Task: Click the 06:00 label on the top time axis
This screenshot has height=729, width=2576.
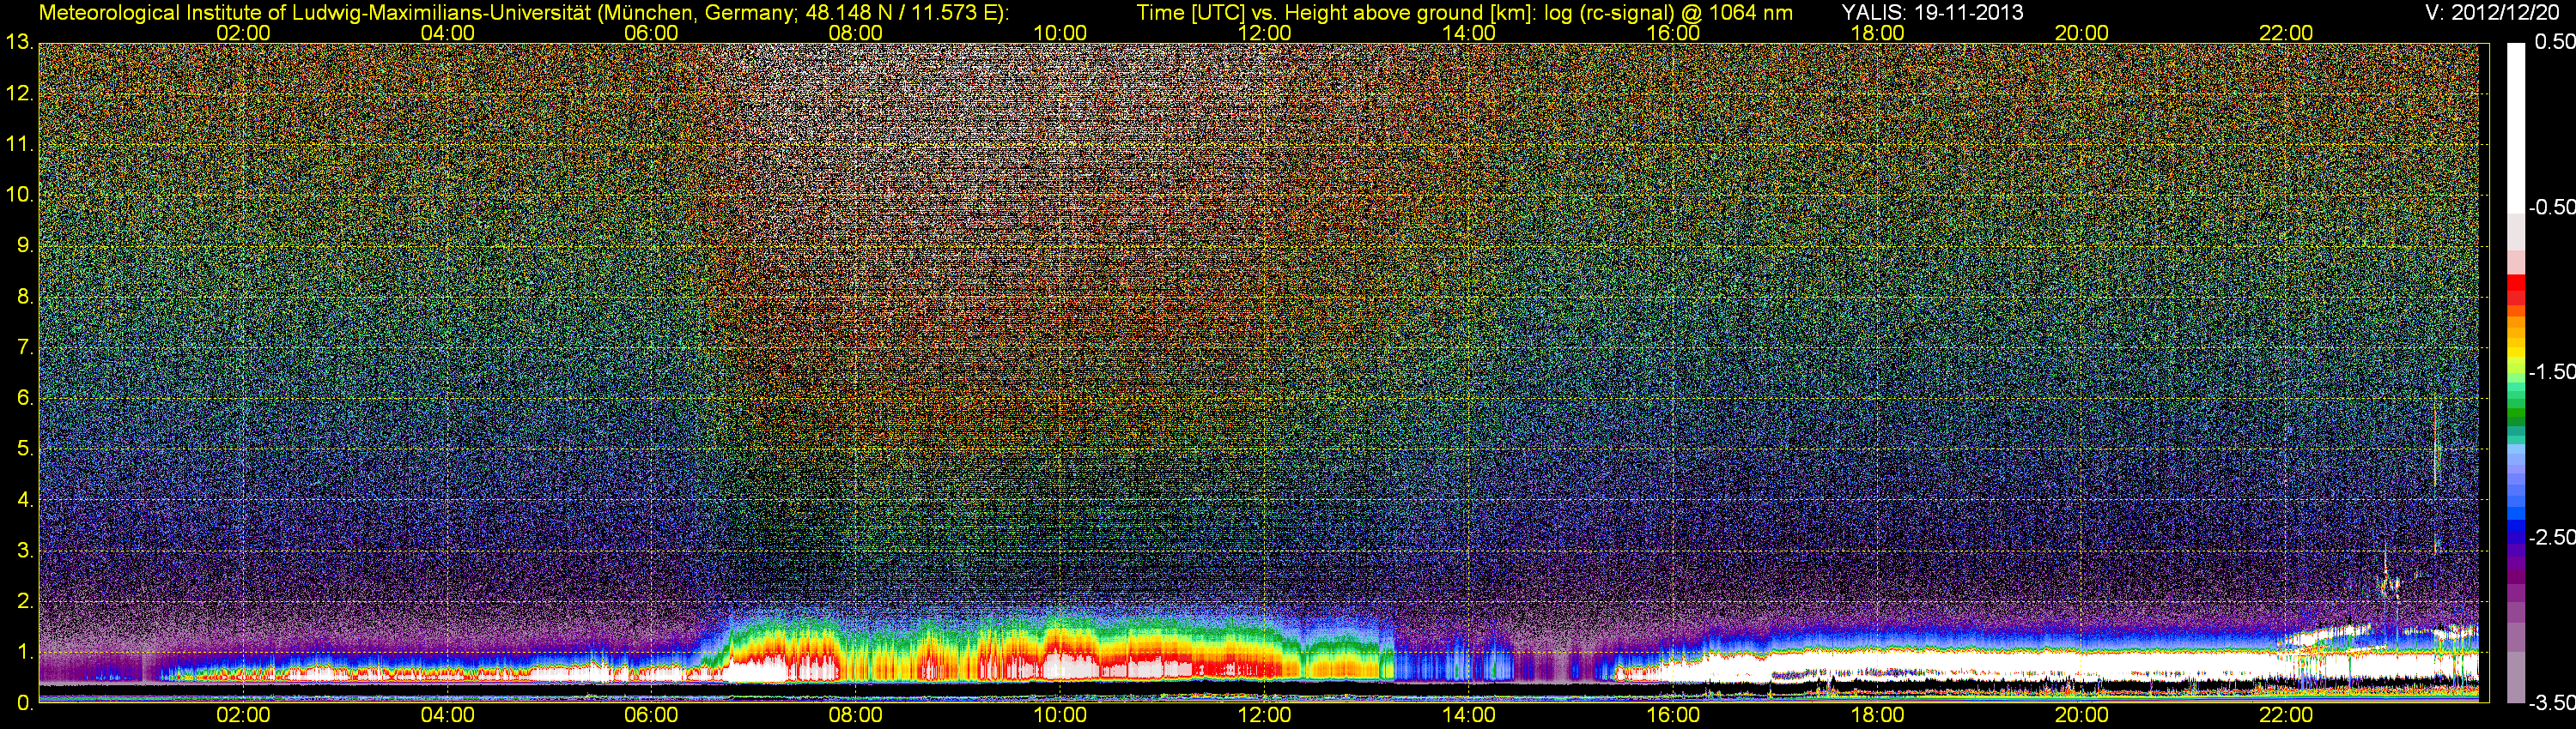Action: 651,33
